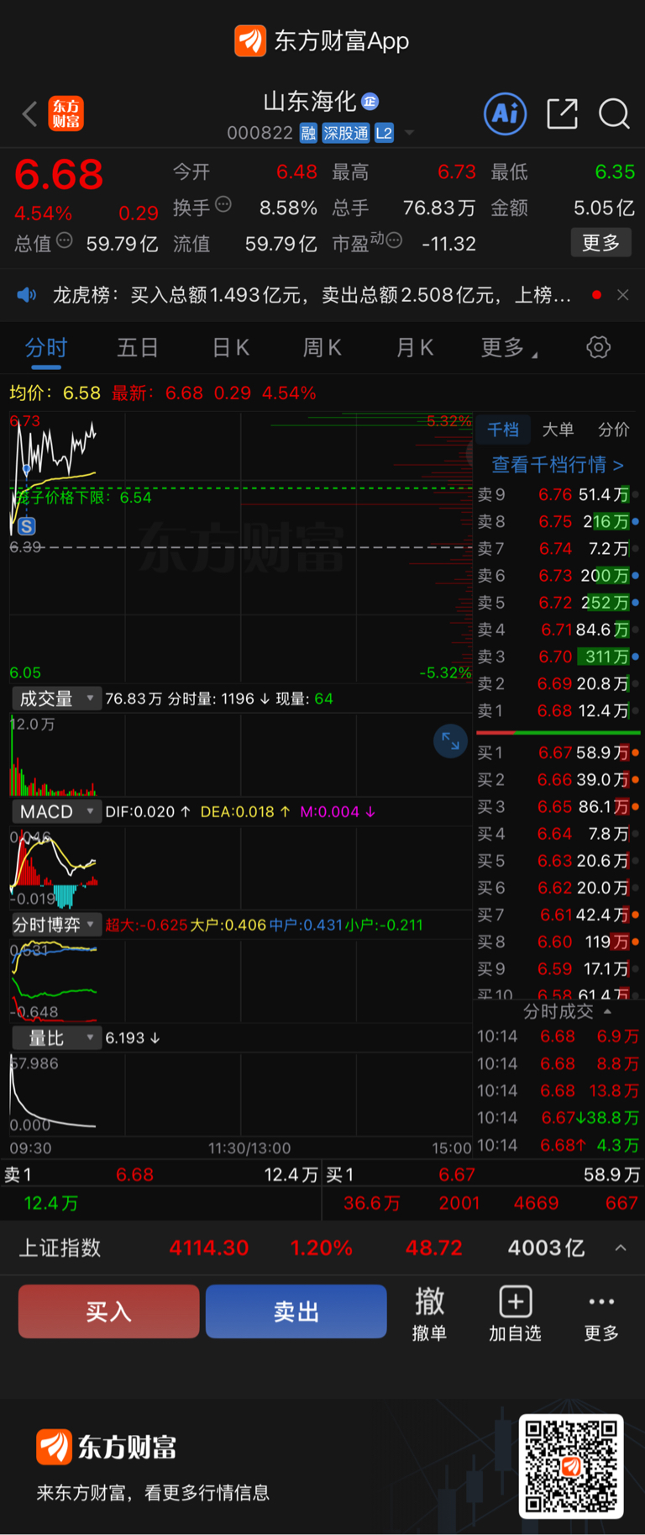Switch to 五日 chart tab
Viewport: 645px width, 1535px height.
pos(138,348)
